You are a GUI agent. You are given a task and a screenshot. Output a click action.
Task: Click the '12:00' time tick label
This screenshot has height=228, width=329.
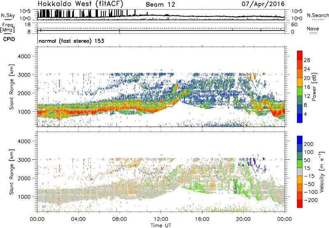161,219
